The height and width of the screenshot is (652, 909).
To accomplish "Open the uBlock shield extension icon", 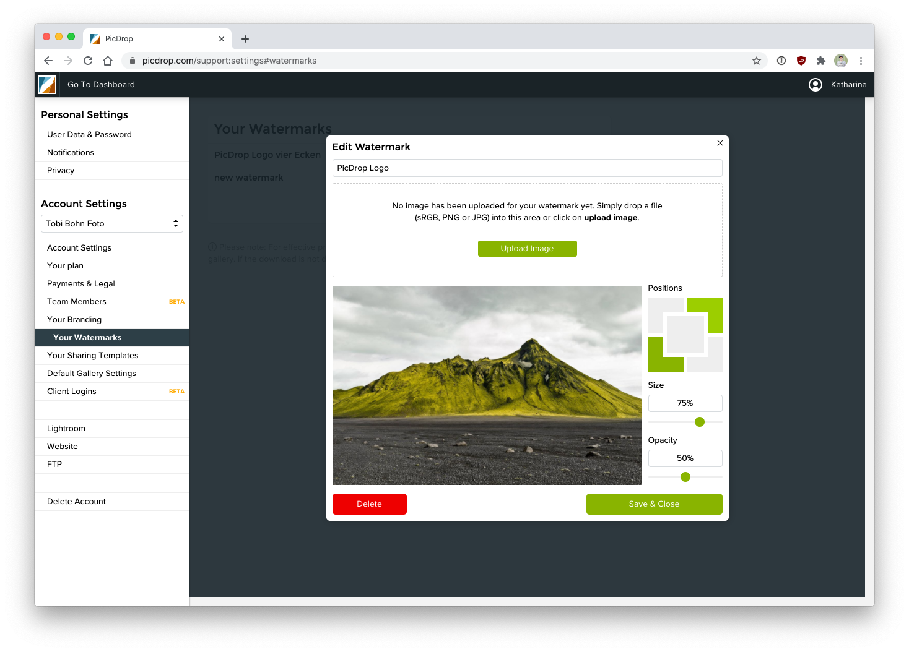I will coord(801,61).
